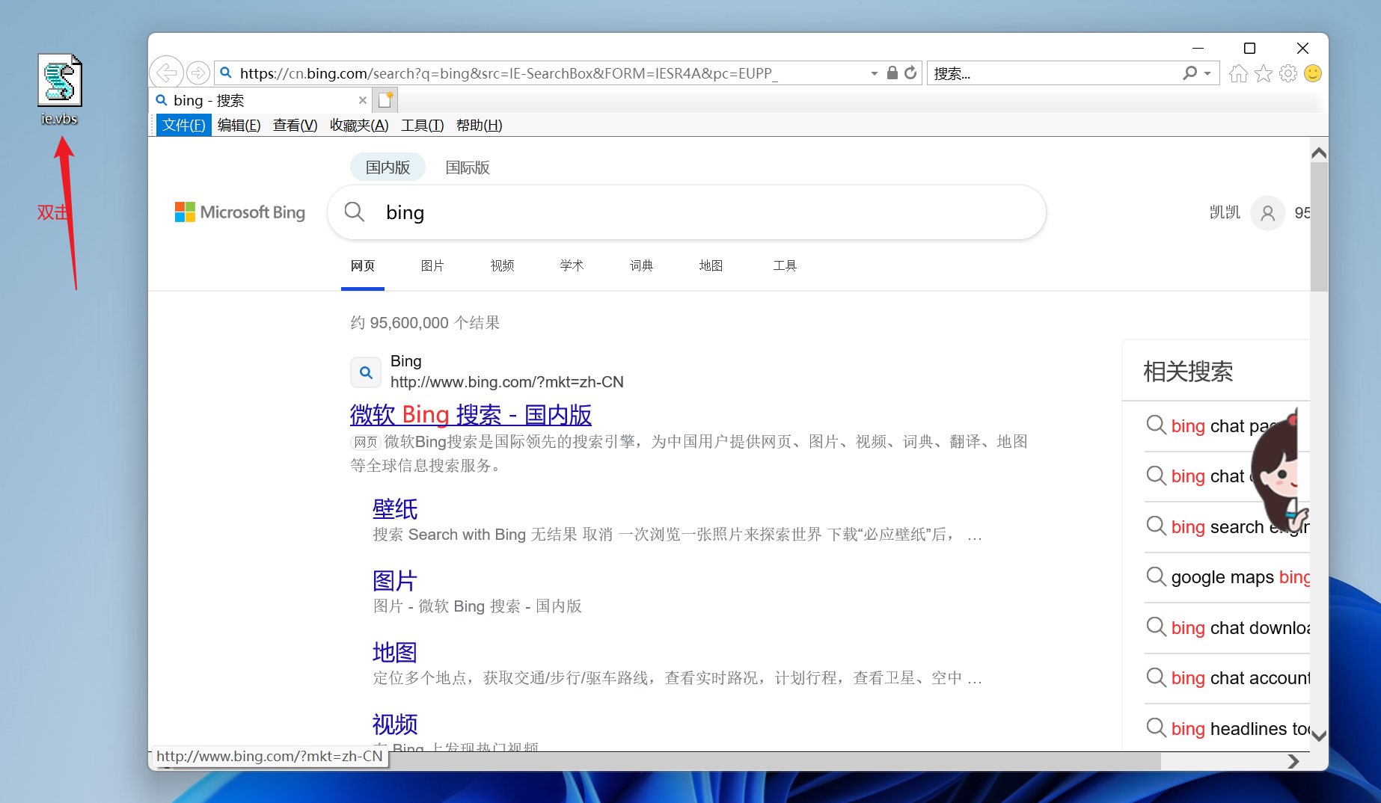Click the Bing search magnifier icon
The height and width of the screenshot is (803, 1381).
[x=355, y=212]
